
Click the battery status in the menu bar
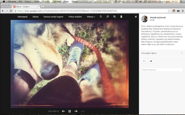(x=153, y=1)
